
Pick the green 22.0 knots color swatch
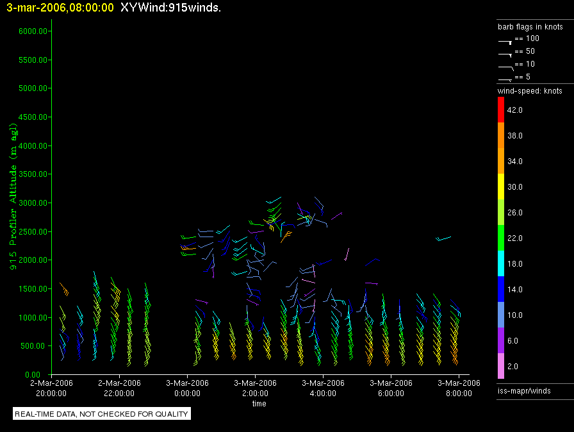click(x=501, y=238)
